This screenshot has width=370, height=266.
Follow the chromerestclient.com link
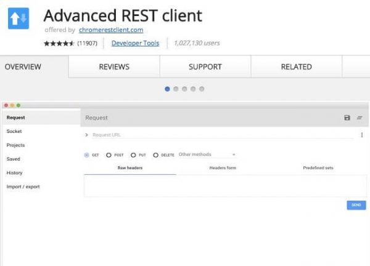tap(111, 30)
